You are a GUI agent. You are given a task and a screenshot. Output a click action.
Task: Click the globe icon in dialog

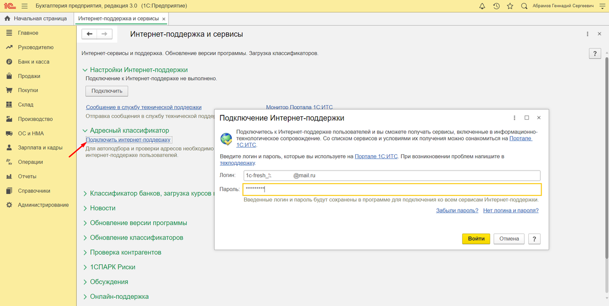pyautogui.click(x=226, y=138)
